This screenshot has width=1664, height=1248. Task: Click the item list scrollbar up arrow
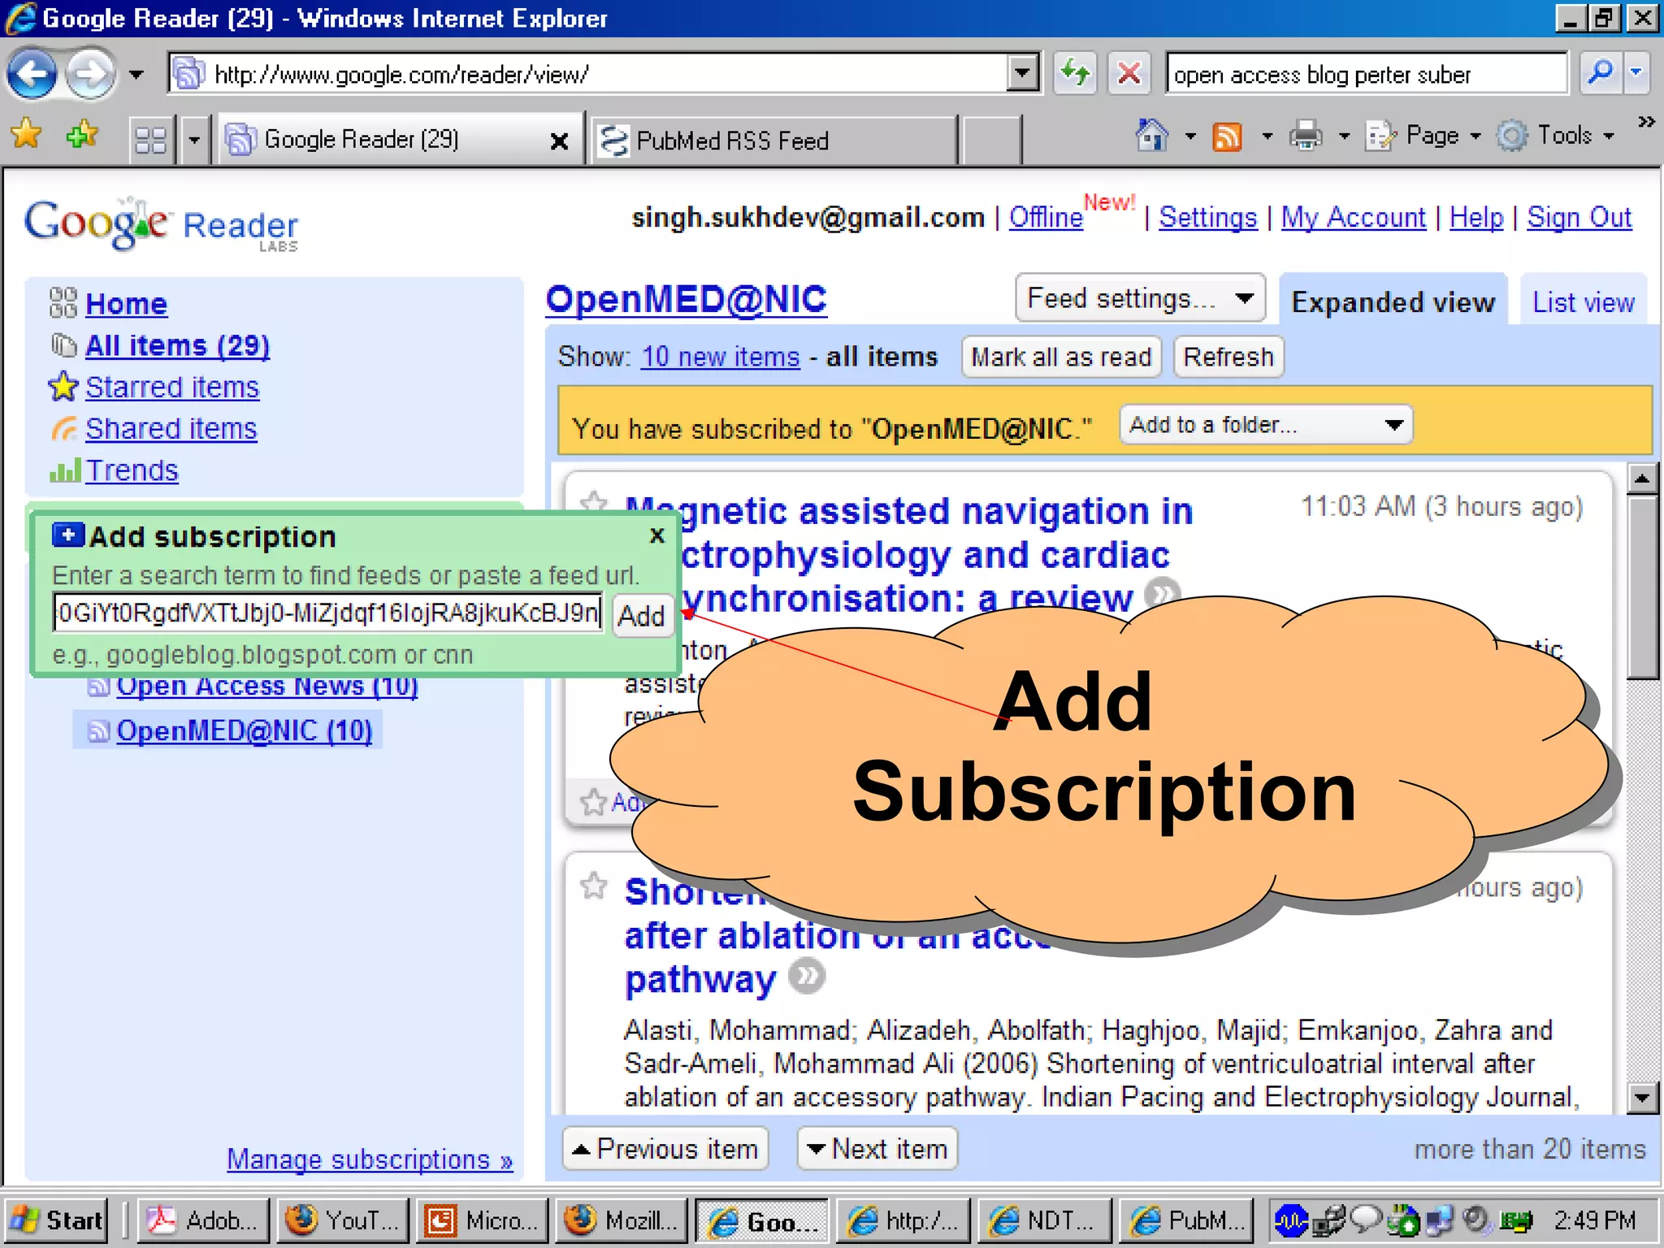coord(1642,479)
